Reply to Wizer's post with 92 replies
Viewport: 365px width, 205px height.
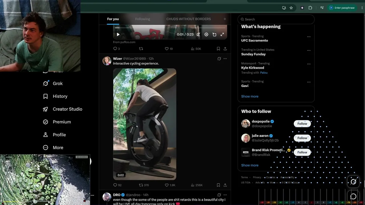coord(117,185)
